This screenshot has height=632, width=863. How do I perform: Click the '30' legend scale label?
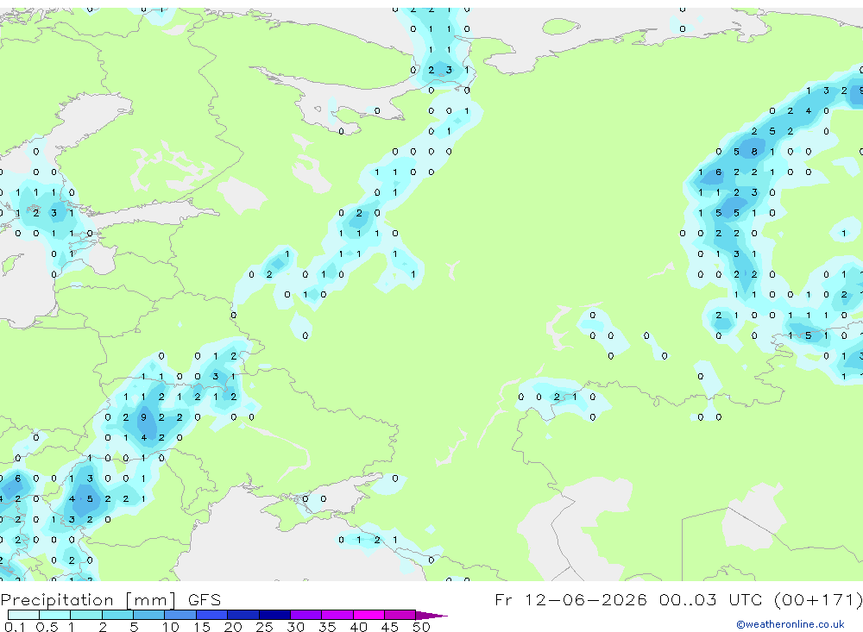[295, 627]
